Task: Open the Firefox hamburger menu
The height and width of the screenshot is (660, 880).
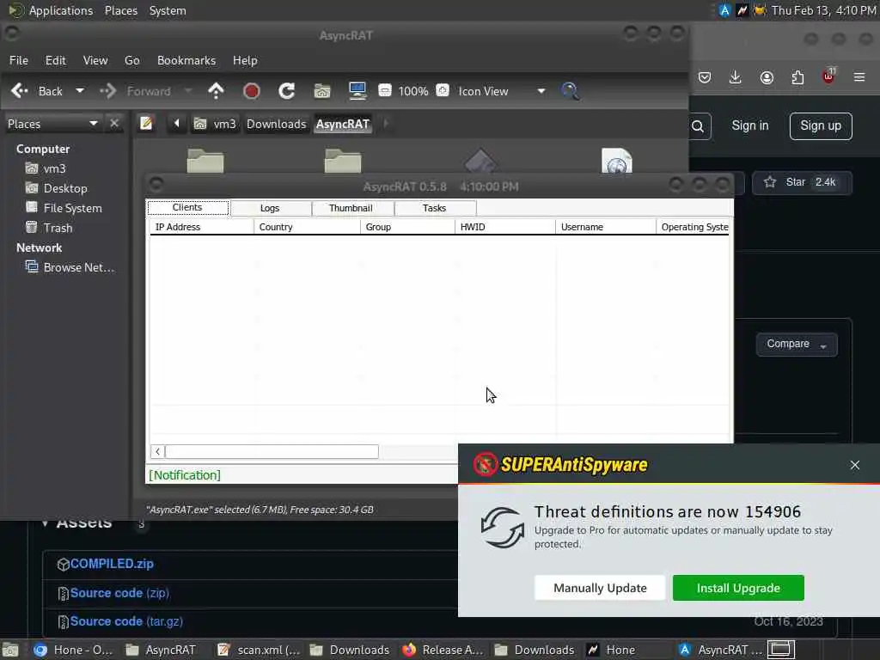Action: pos(859,76)
